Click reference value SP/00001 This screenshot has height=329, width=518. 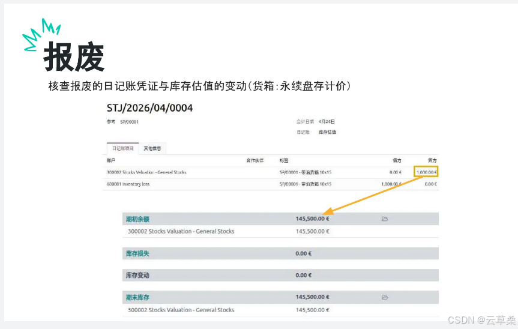(129, 122)
